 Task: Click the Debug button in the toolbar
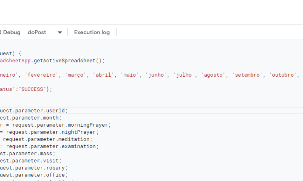pos(11,32)
